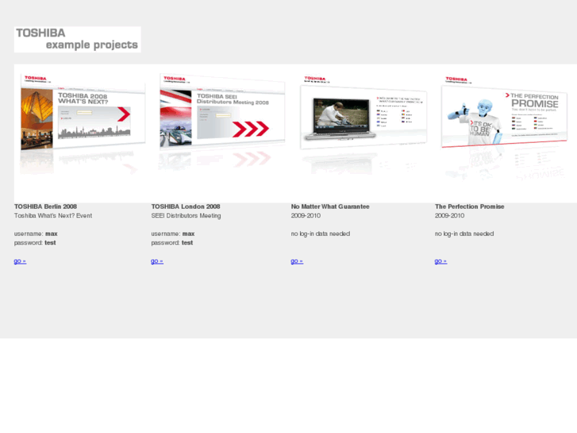Click the password line under TOSHIBA London 2008
This screenshot has height=433, width=577.
tap(172, 242)
